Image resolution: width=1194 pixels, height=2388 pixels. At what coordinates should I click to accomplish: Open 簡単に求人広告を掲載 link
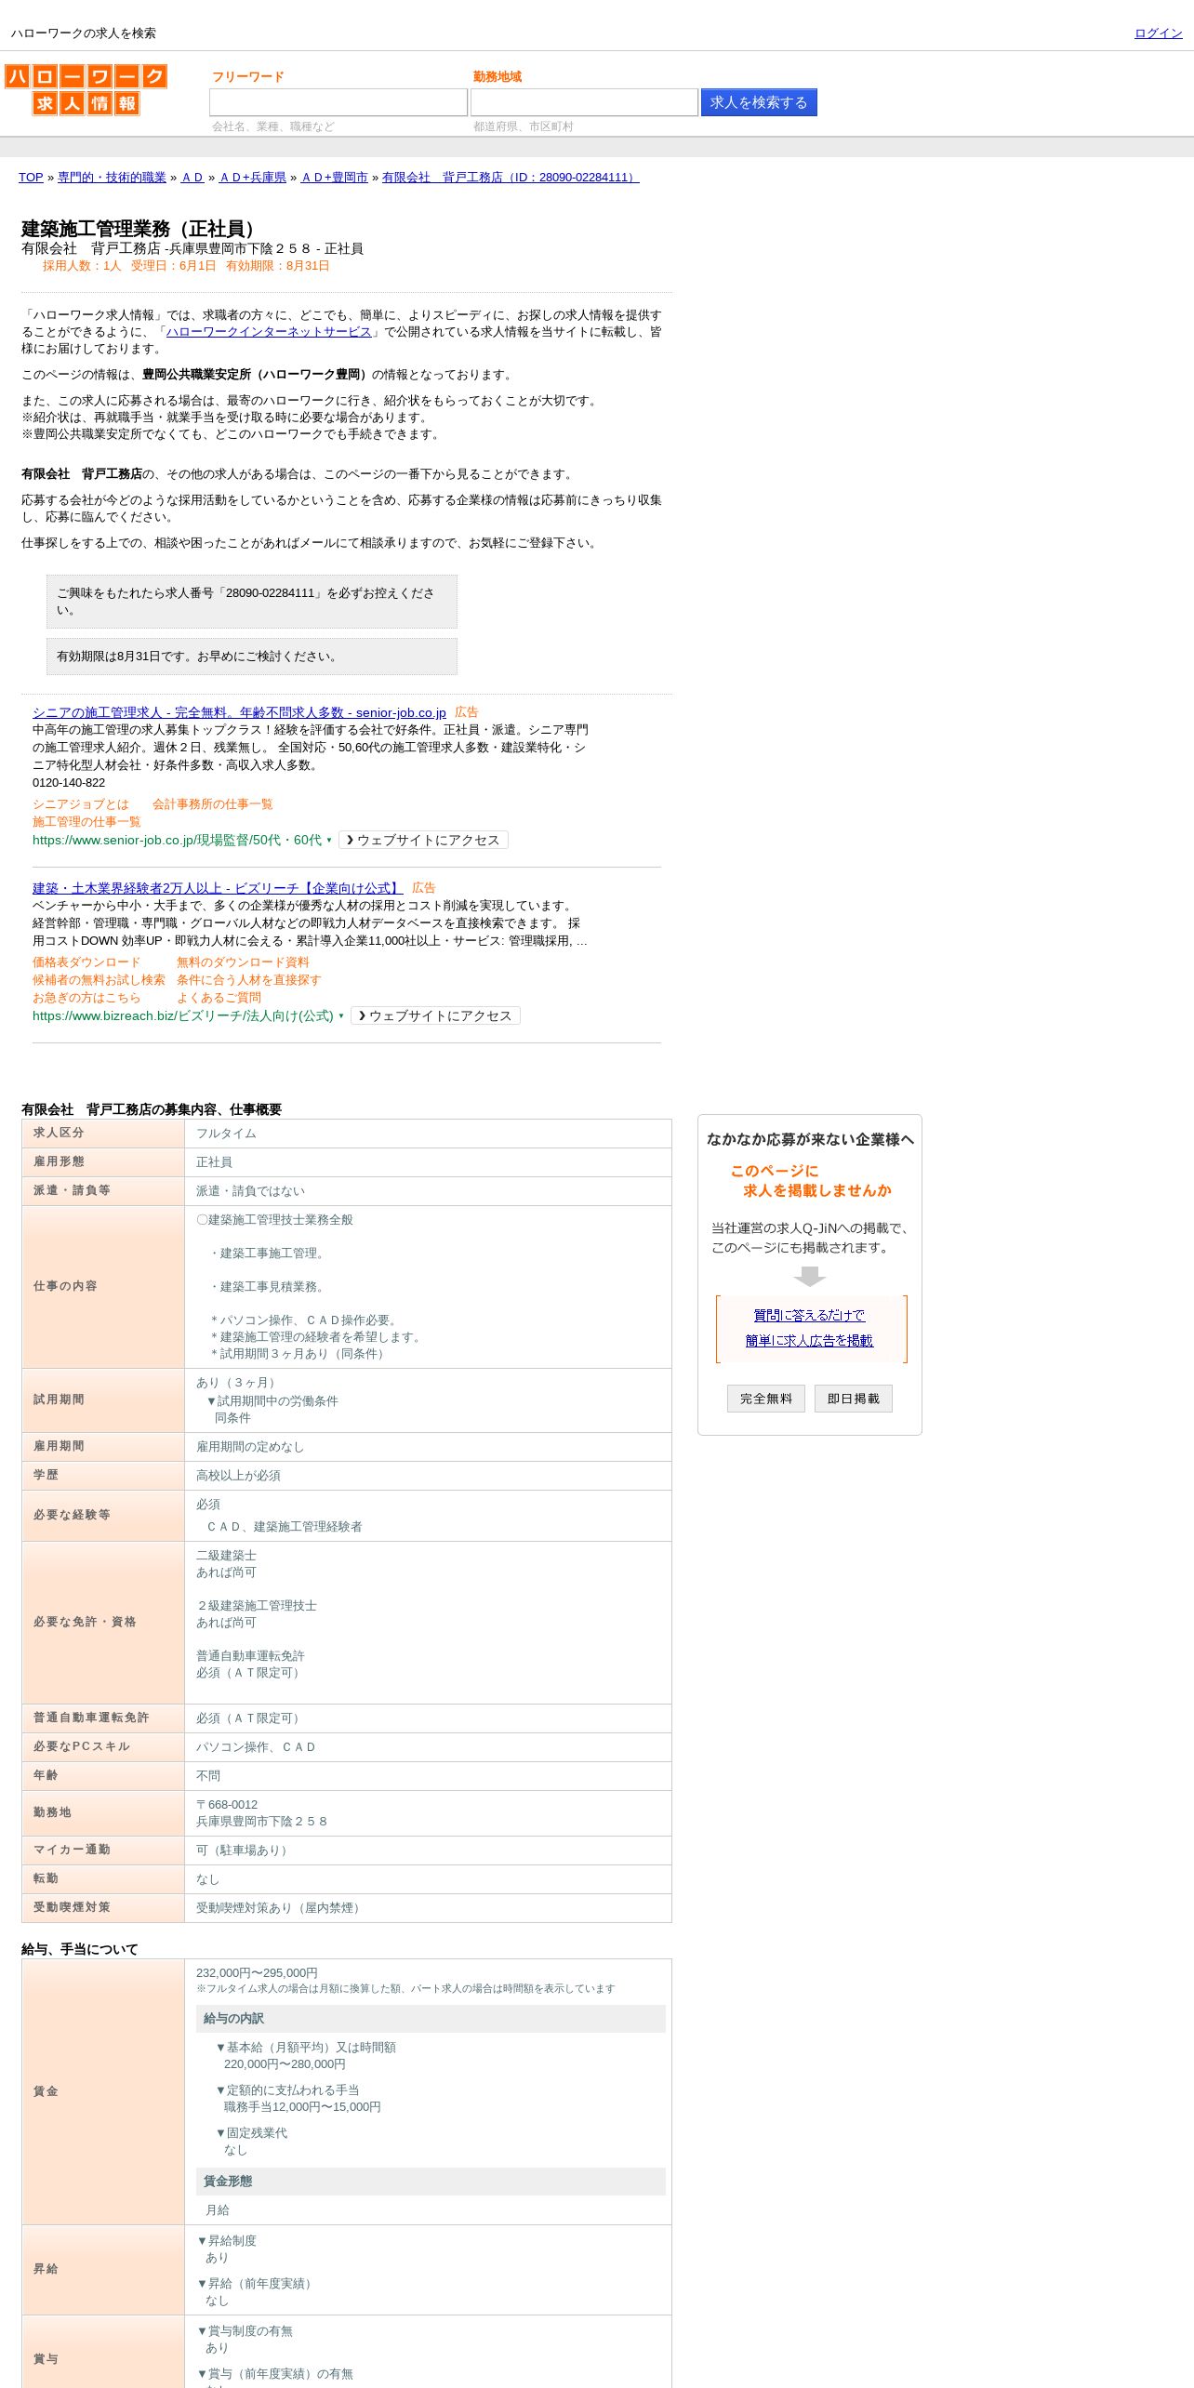pyautogui.click(x=809, y=1341)
